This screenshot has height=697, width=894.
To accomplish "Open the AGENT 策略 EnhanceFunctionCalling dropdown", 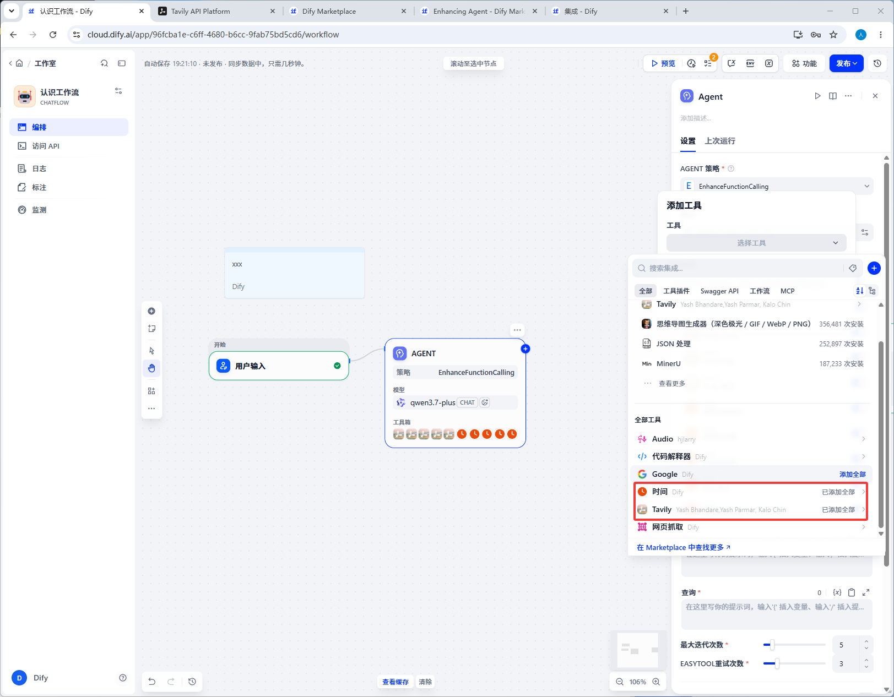I will pos(777,186).
